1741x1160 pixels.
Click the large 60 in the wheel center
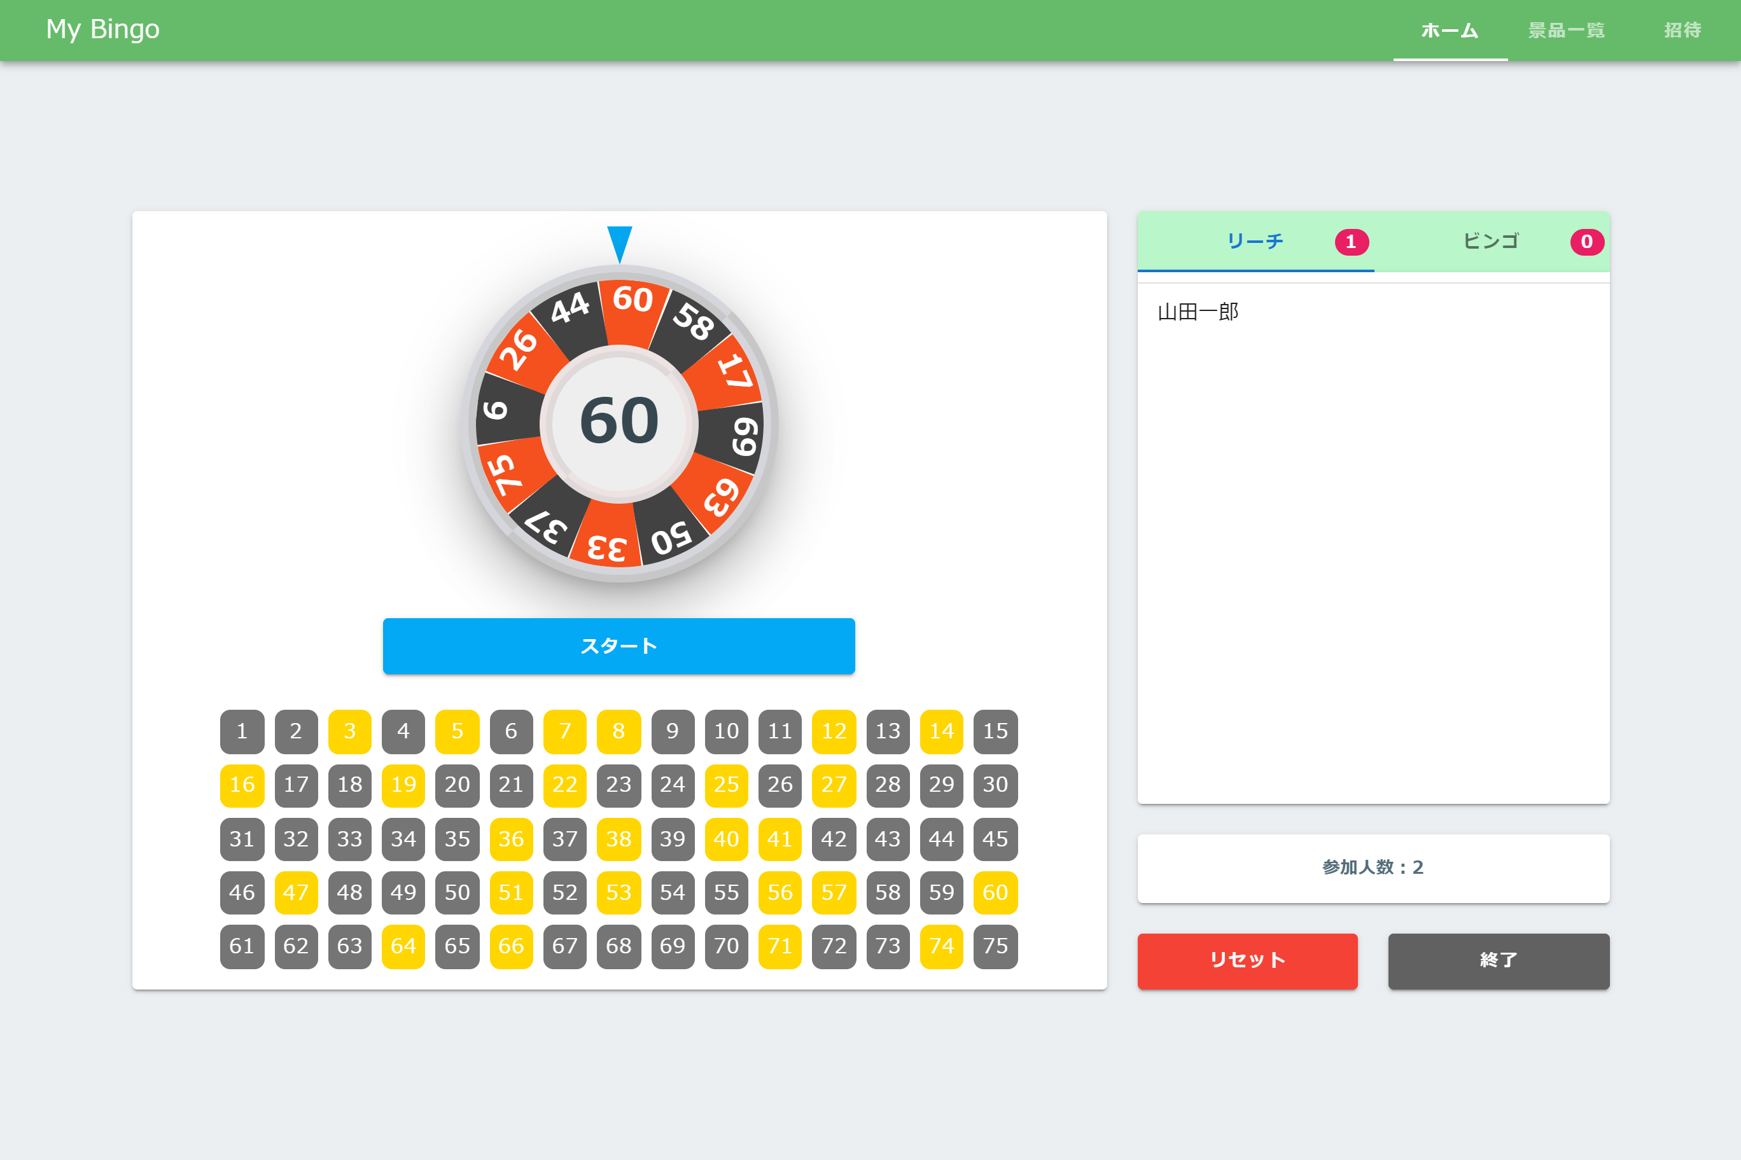pos(620,421)
